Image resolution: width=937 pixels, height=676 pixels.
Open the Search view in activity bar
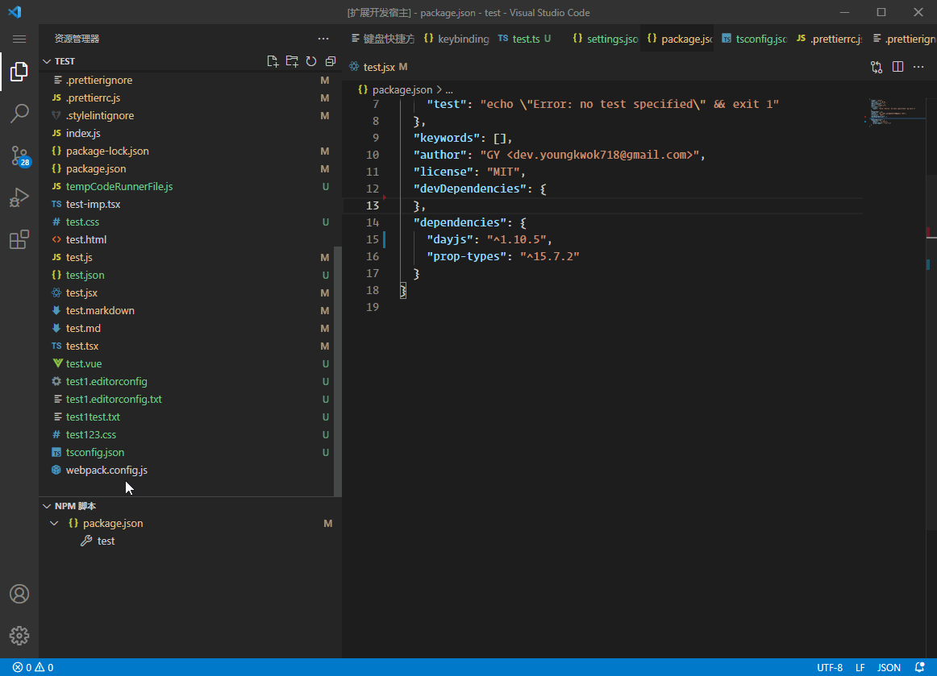[x=19, y=114]
